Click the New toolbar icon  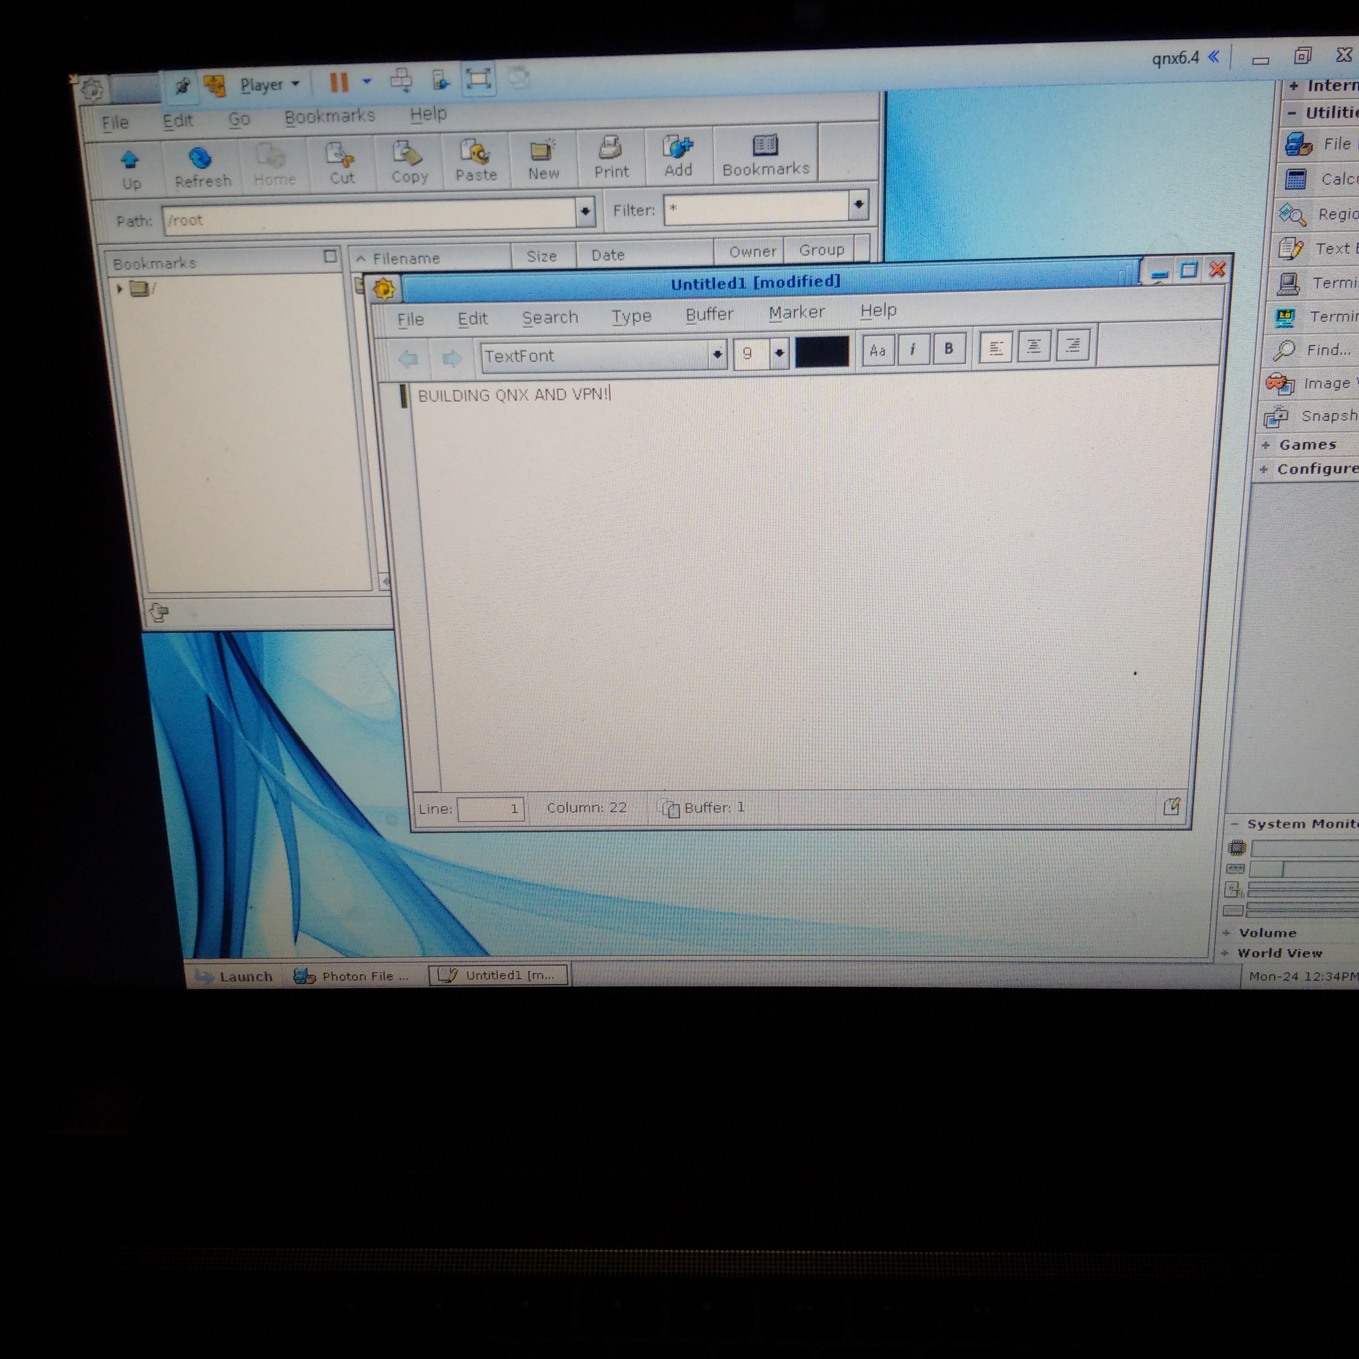543,159
